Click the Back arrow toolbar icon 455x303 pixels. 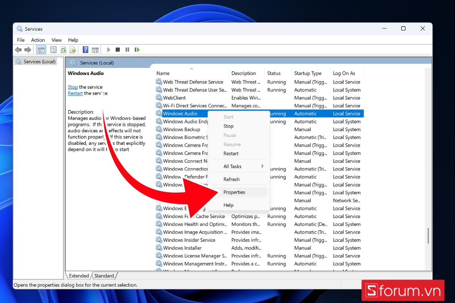18,50
